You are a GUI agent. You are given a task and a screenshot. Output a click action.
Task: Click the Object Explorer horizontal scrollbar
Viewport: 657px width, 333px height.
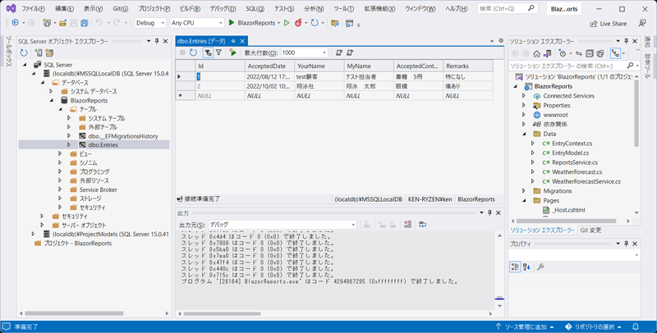click(74, 313)
